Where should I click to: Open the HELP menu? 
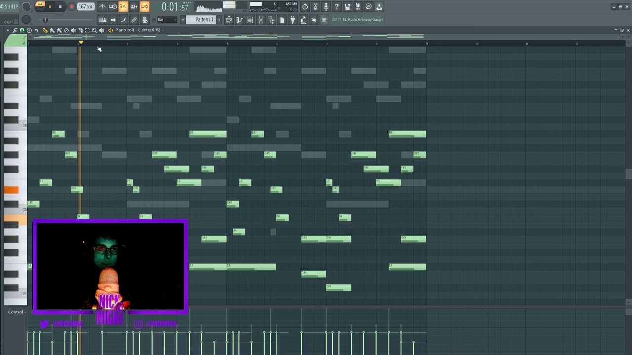click(13, 6)
